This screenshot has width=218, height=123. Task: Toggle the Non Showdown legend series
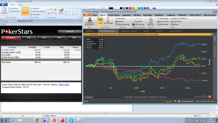(x=140, y=97)
